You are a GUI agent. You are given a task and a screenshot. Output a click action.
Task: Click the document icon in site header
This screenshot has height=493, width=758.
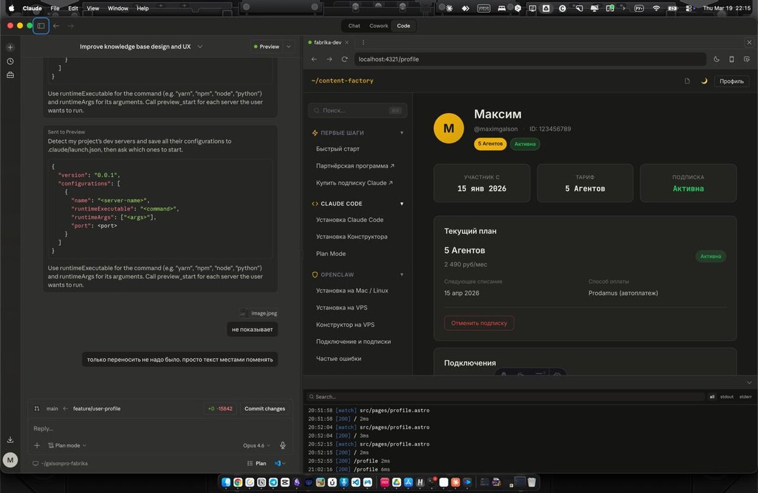687,81
